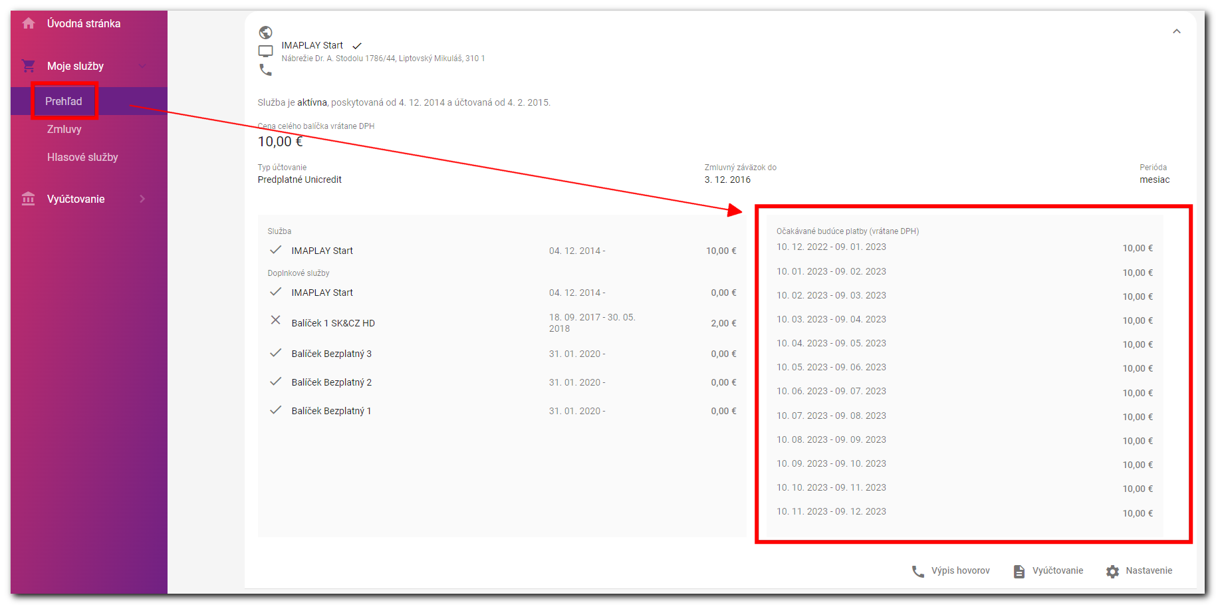Click payment period 10. 09. 2023 - 09. 10. 2023
Image resolution: width=1216 pixels, height=605 pixels.
click(831, 463)
